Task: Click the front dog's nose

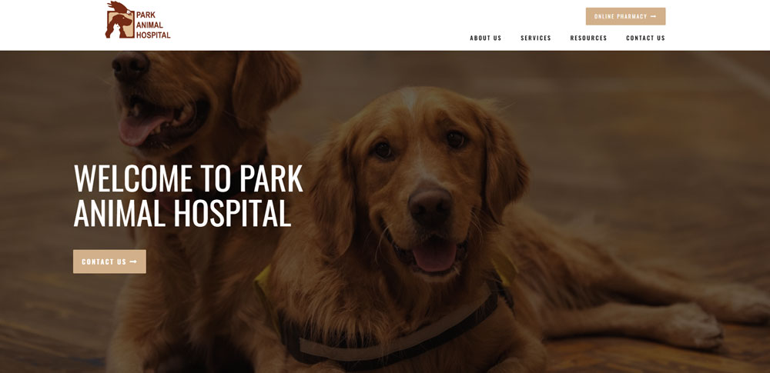Action: 430,206
